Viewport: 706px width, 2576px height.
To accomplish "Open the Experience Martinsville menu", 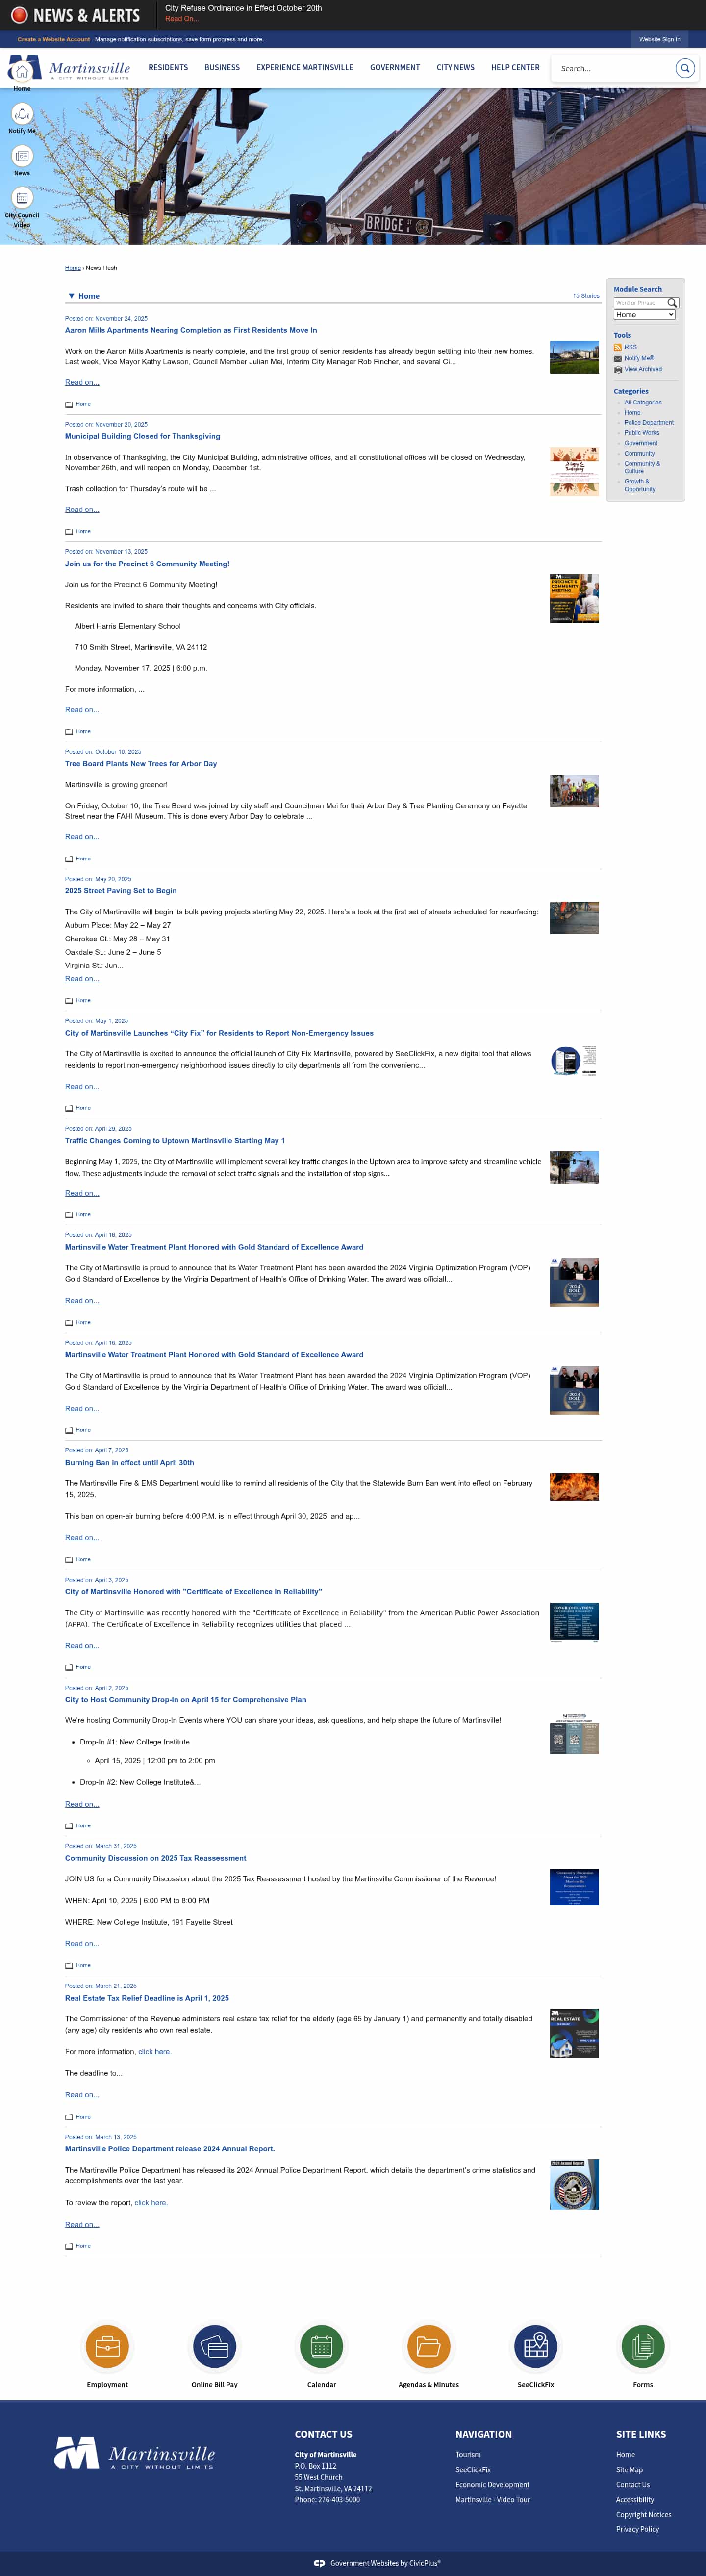I will click(304, 68).
